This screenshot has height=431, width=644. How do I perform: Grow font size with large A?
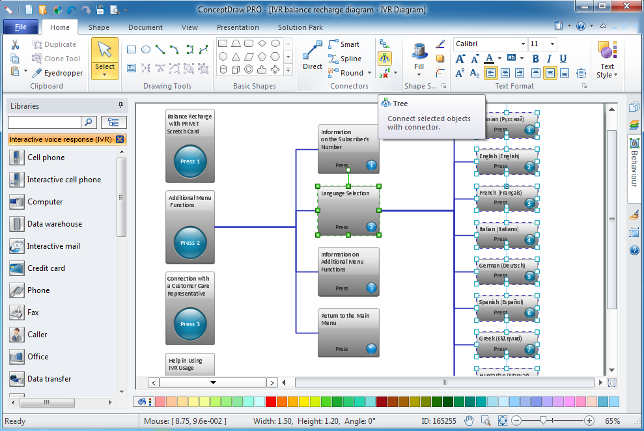pos(460,59)
